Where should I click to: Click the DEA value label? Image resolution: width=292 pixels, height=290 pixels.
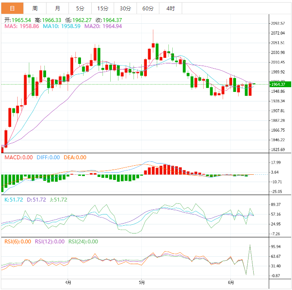[75, 158]
